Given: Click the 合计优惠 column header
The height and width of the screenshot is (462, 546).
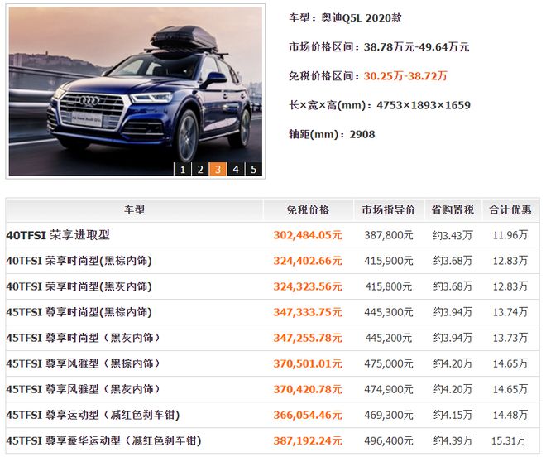Looking at the screenshot, I should tap(510, 209).
